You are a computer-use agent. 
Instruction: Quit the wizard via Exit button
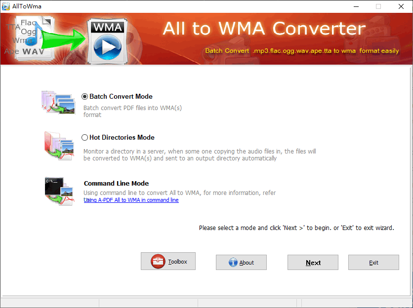(x=373, y=263)
